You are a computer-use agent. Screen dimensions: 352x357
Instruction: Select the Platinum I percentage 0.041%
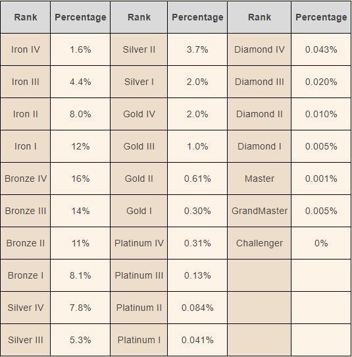point(197,340)
